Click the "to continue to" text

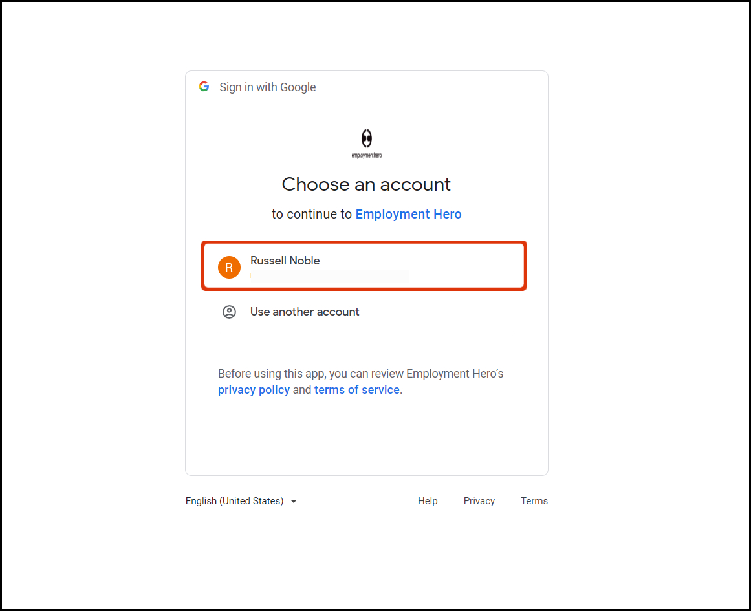pyautogui.click(x=311, y=214)
